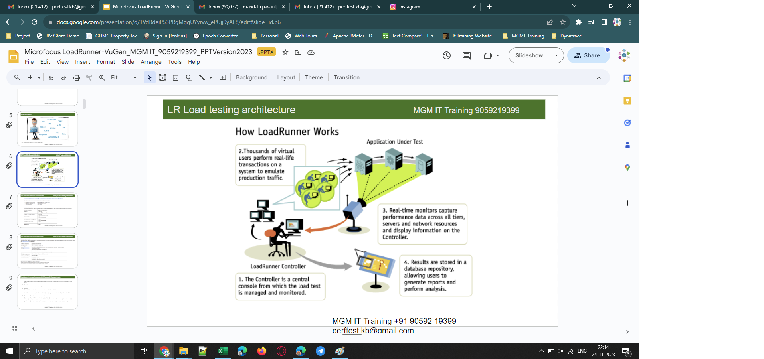Click the print icon
Screen dimensions: 764x359
77,78
